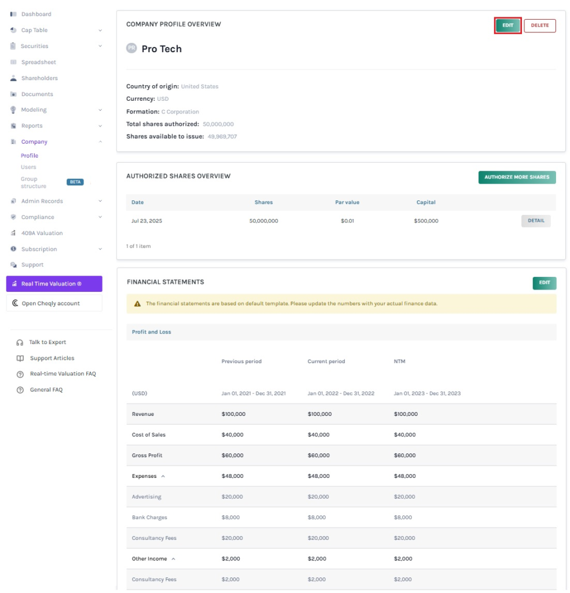Open the Spreadsheet page
Image resolution: width=570 pixels, height=593 pixels.
click(39, 62)
